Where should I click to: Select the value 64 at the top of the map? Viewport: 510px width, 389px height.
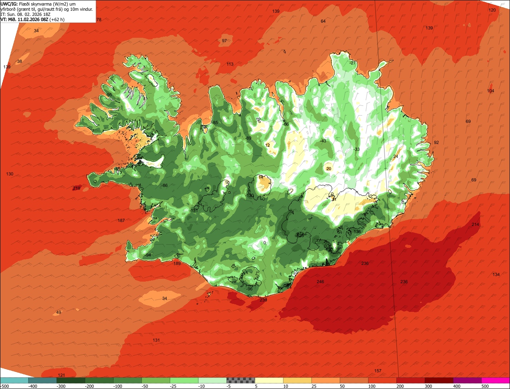tap(323, 21)
